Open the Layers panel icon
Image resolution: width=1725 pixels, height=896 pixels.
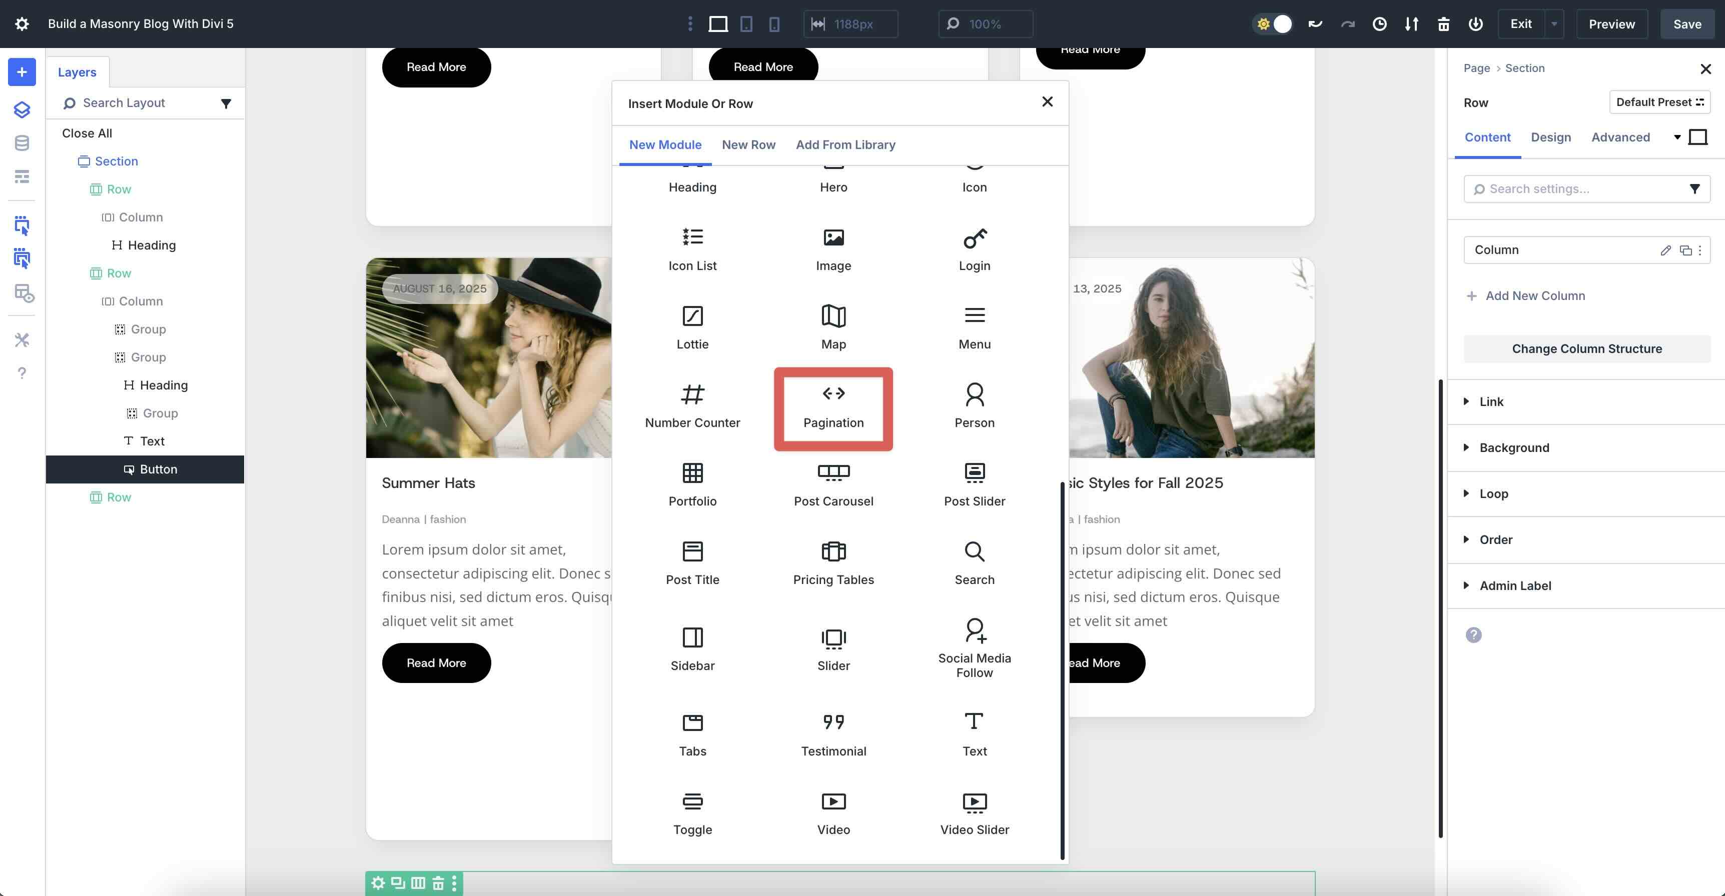[x=22, y=109]
